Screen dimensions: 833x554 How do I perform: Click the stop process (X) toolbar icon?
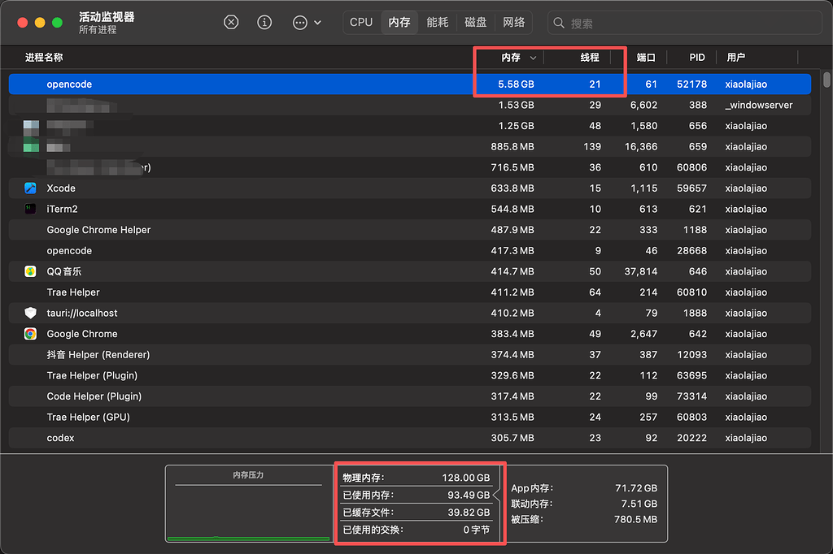pos(231,22)
